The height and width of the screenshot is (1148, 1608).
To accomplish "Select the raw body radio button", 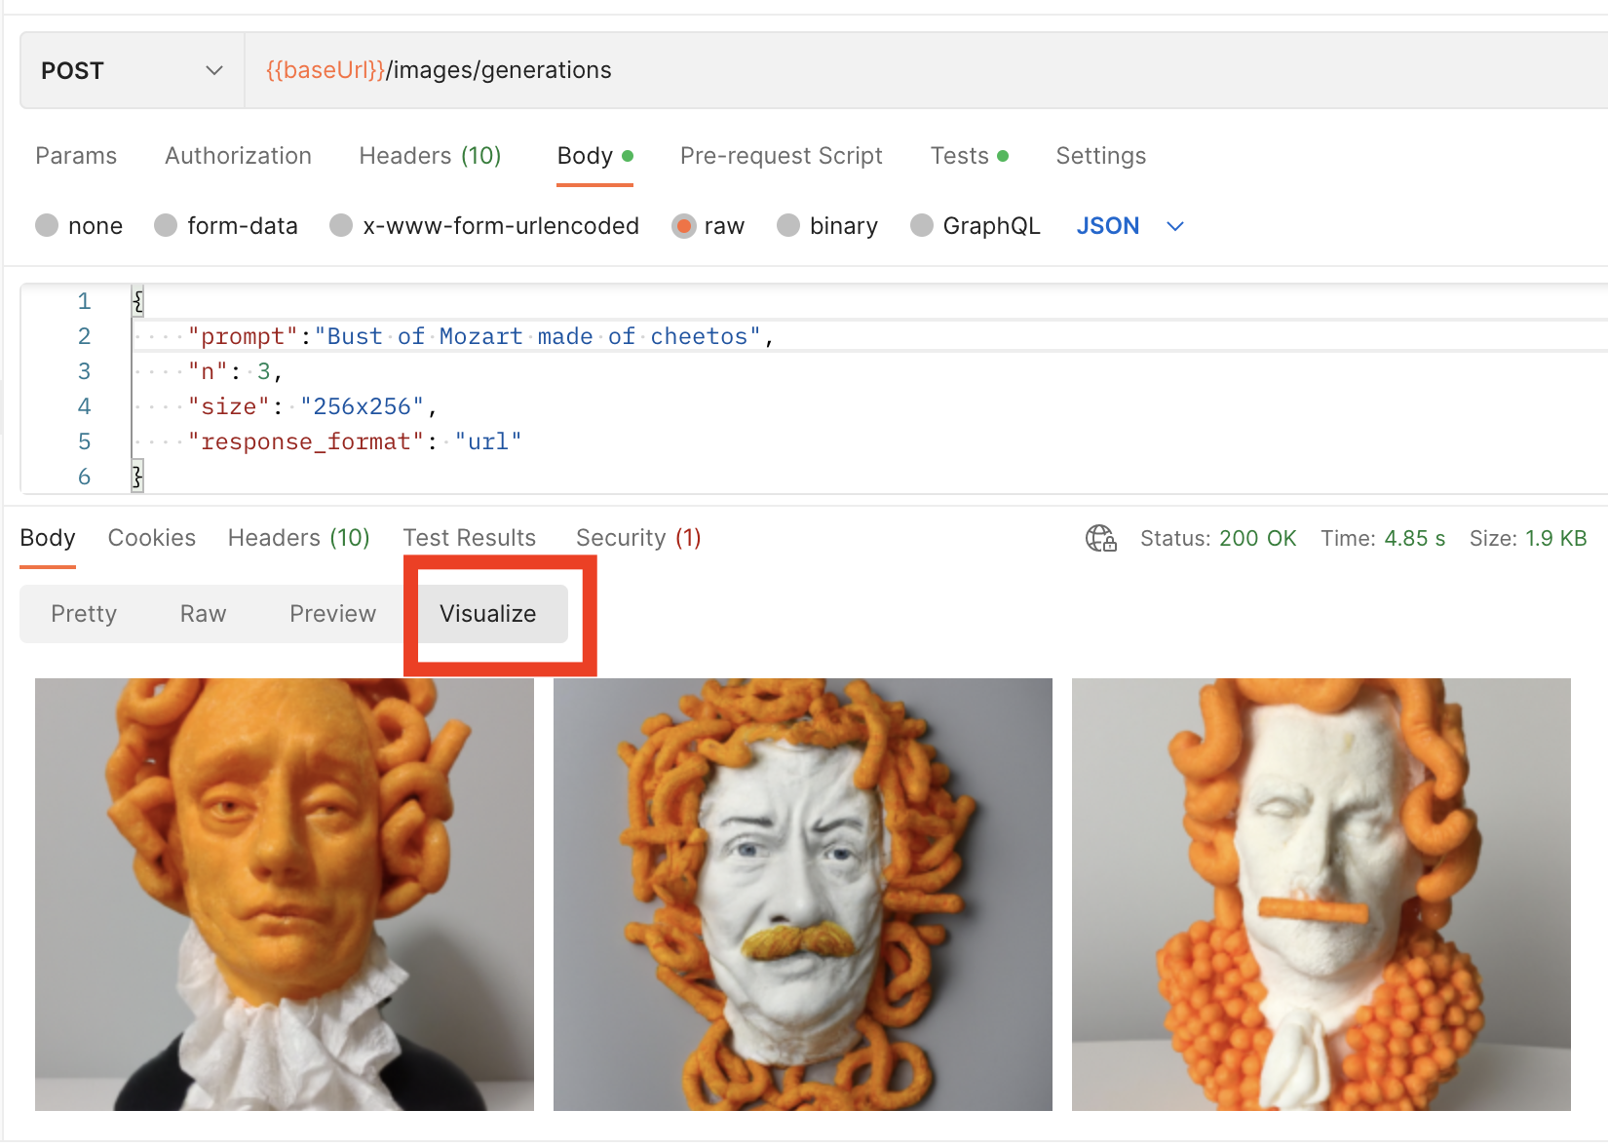I will coord(683,226).
